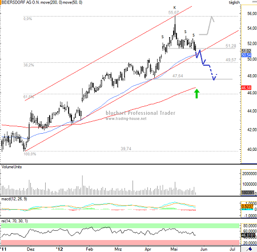Screen dimensions: 257x252
Task: Click the 56,00 price axis label
Action: (x=252, y=13)
